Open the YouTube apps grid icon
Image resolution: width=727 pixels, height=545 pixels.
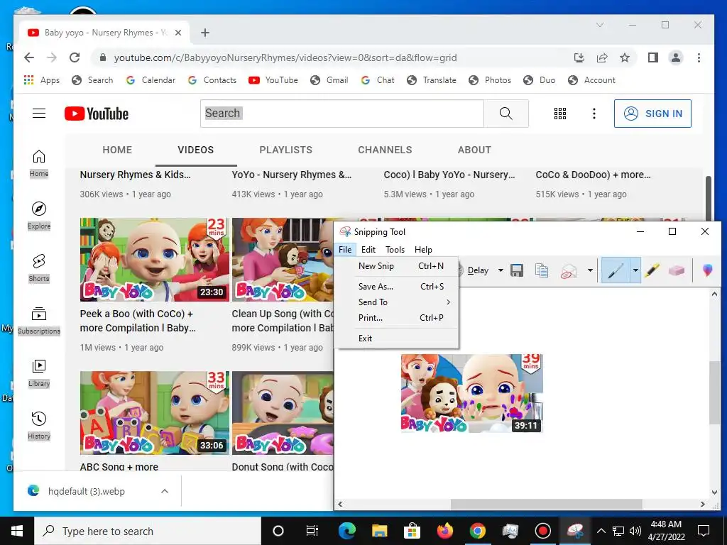[560, 114]
